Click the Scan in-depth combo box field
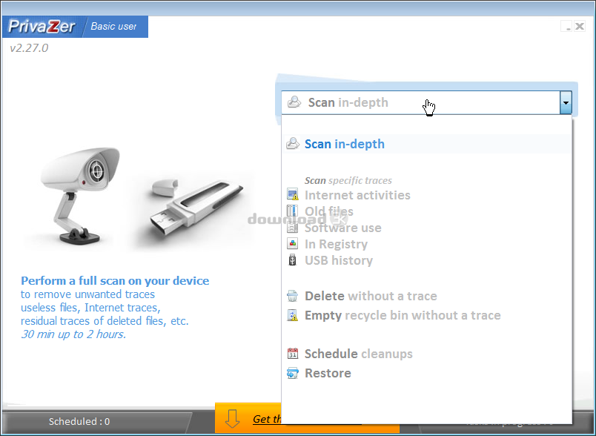The height and width of the screenshot is (436, 596). [420, 102]
